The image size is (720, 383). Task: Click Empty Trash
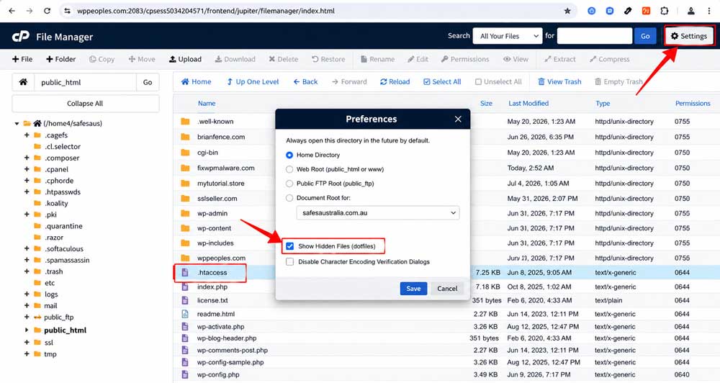pyautogui.click(x=618, y=82)
